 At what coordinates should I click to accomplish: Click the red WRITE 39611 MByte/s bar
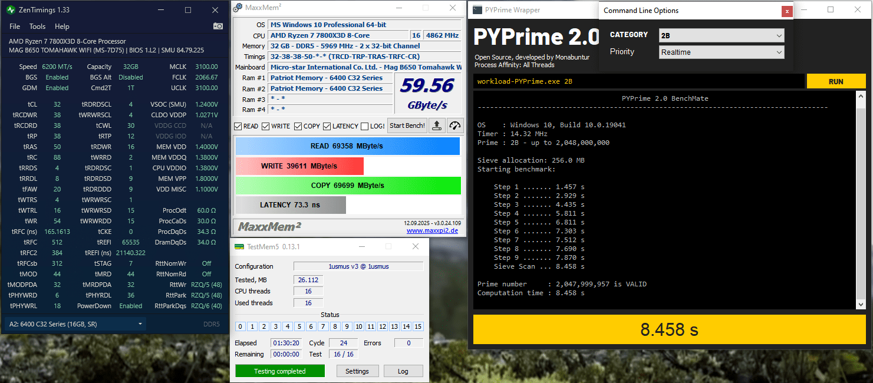[299, 166]
